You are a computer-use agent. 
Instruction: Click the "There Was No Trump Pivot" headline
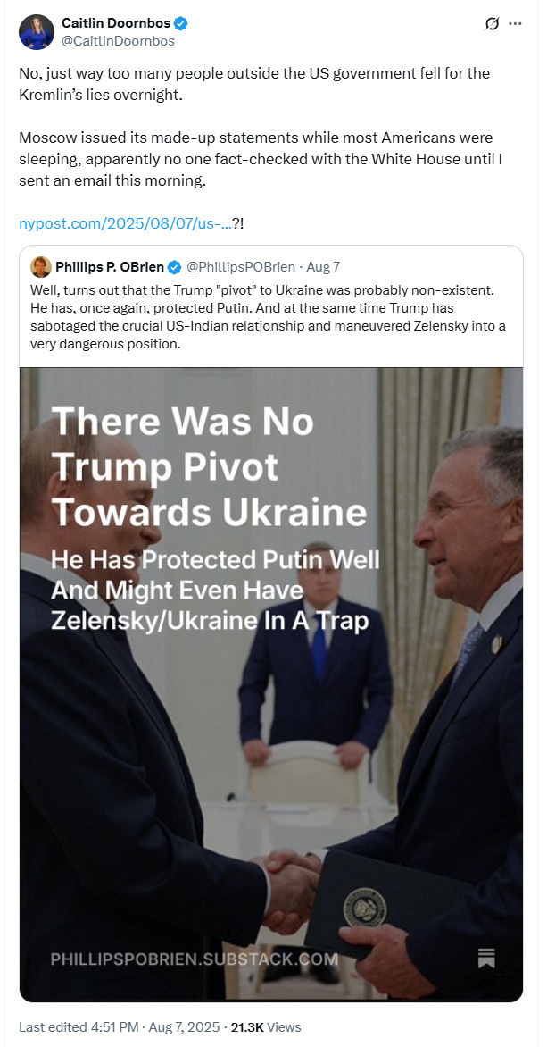(210, 466)
